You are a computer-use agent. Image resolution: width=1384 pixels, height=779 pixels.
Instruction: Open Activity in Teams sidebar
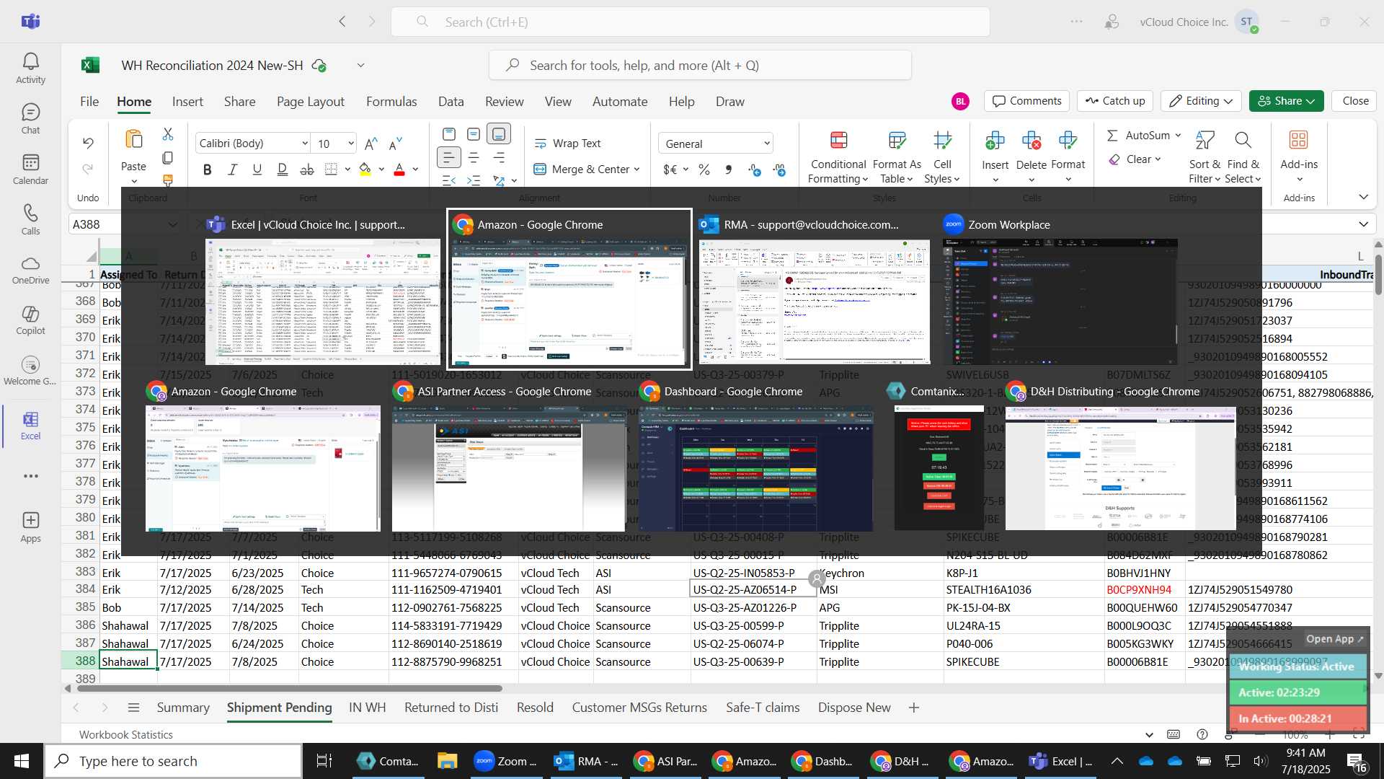pyautogui.click(x=30, y=69)
